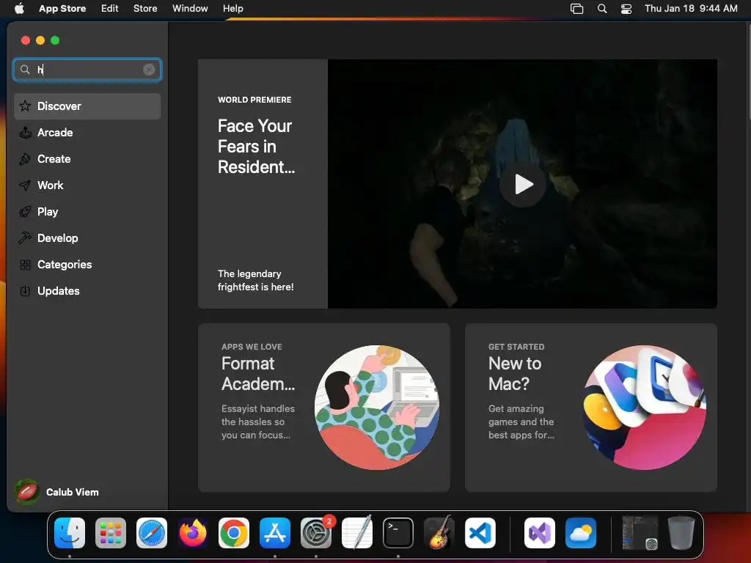The height and width of the screenshot is (563, 751).
Task: Open the Updates download icon
Action: click(x=25, y=290)
